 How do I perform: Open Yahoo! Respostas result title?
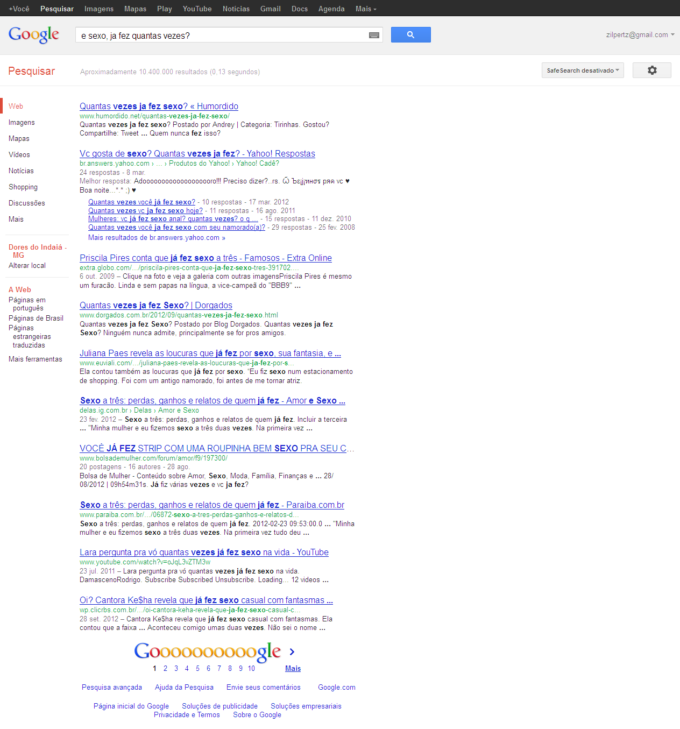coord(197,153)
